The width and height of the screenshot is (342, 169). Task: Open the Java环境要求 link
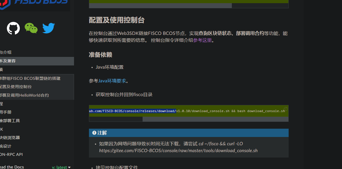click(x=112, y=81)
